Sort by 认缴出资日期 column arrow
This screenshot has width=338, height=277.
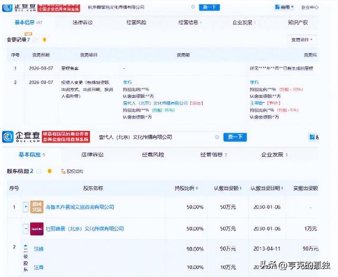click(281, 188)
